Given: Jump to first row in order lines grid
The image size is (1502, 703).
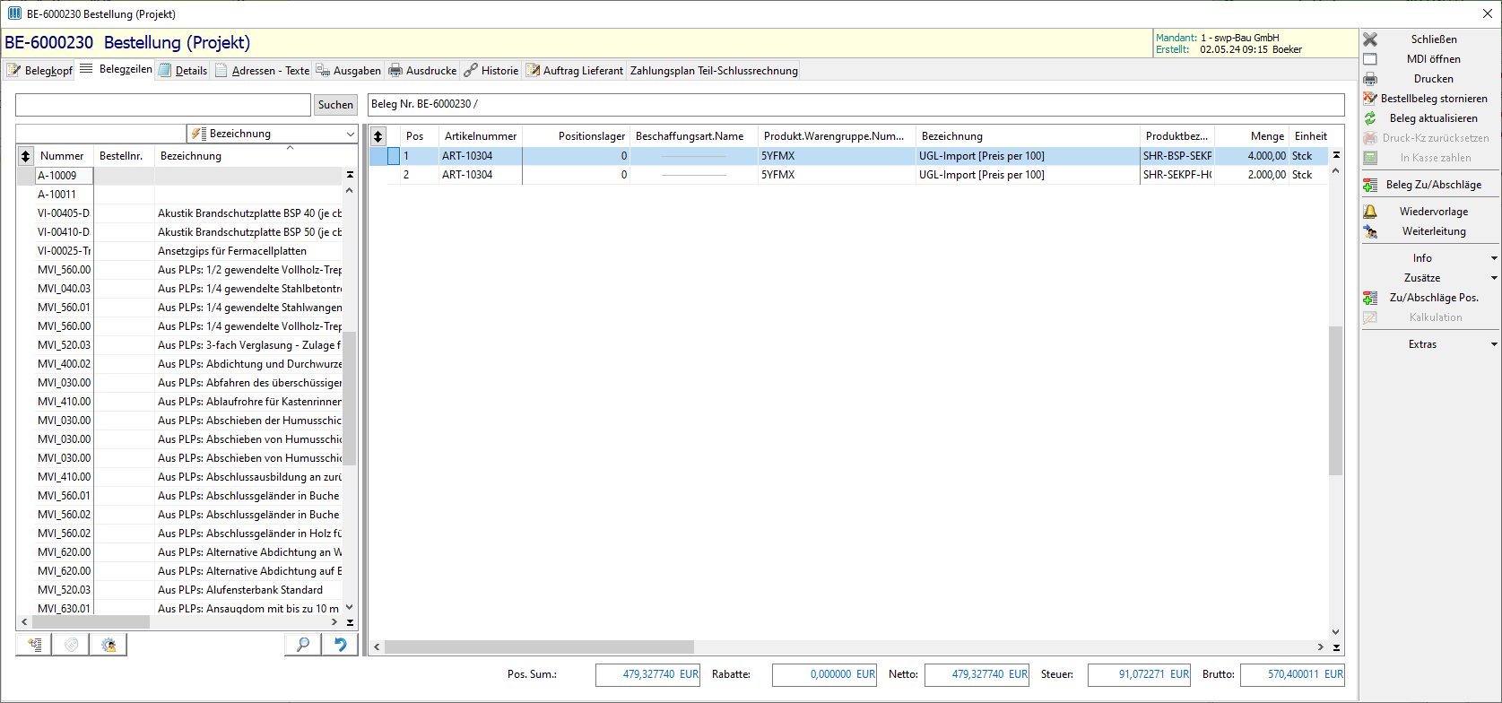Looking at the screenshot, I should (1336, 155).
